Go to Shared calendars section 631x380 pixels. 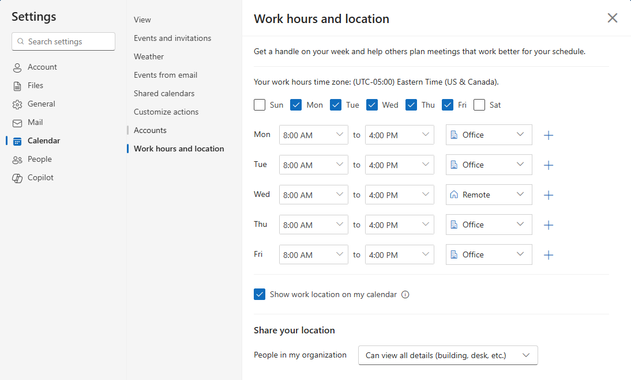pyautogui.click(x=164, y=93)
